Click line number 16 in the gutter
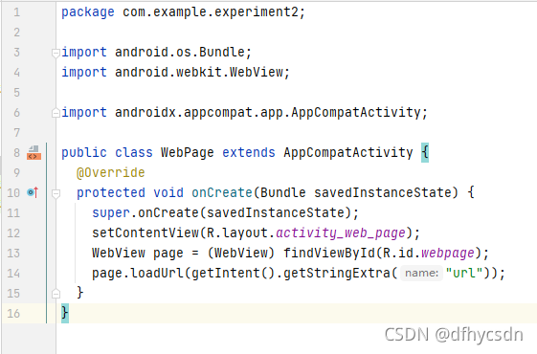537x354 pixels. pos(13,314)
